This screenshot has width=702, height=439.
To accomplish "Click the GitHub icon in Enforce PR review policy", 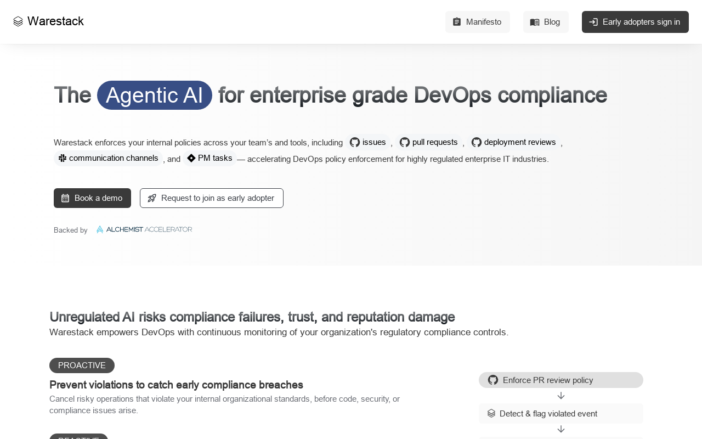I will (493, 380).
